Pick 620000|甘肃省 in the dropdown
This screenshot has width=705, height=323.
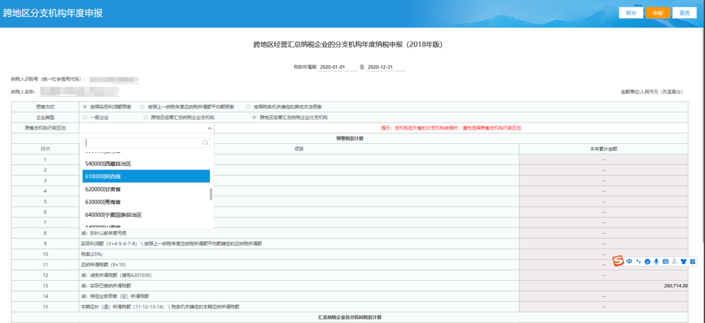(146, 189)
